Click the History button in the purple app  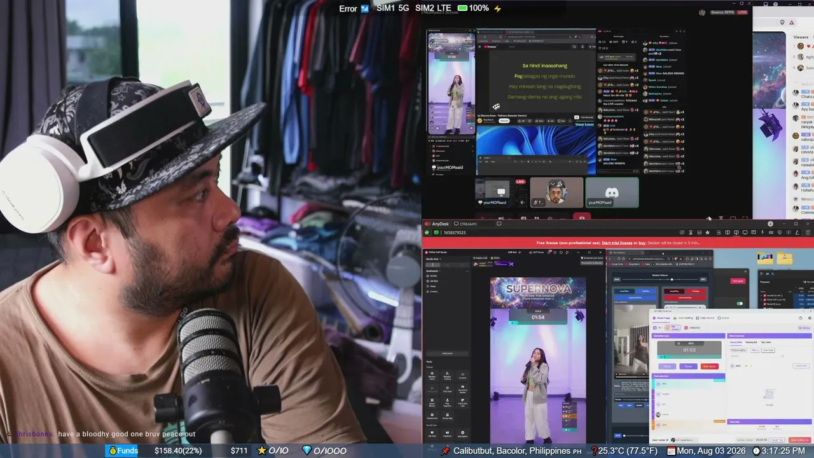805,328
